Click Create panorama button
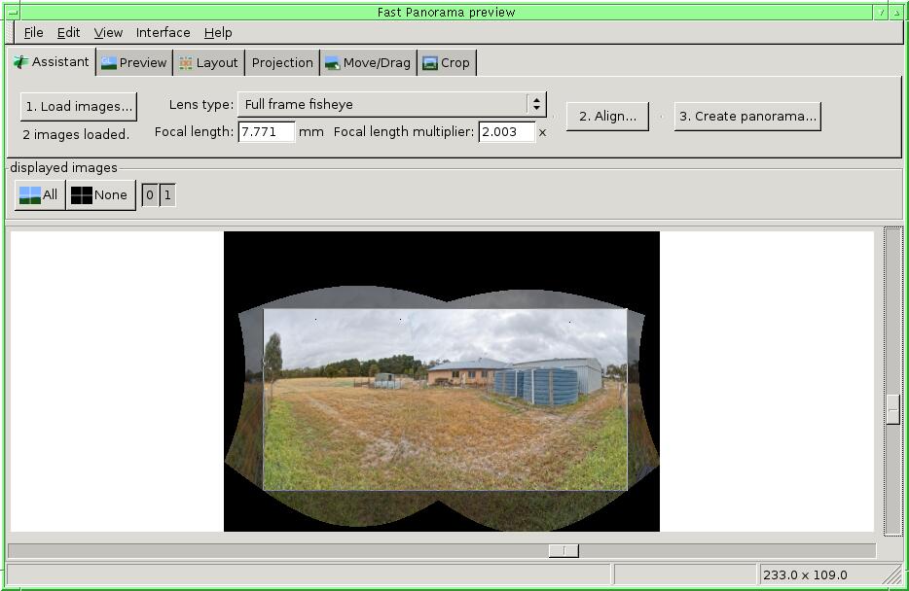The height and width of the screenshot is (591, 909). pos(746,116)
